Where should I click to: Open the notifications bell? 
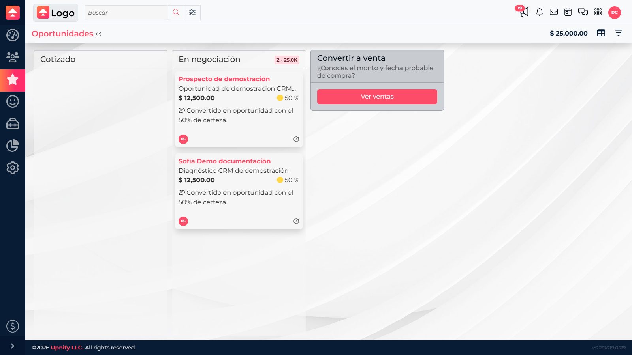[540, 12]
